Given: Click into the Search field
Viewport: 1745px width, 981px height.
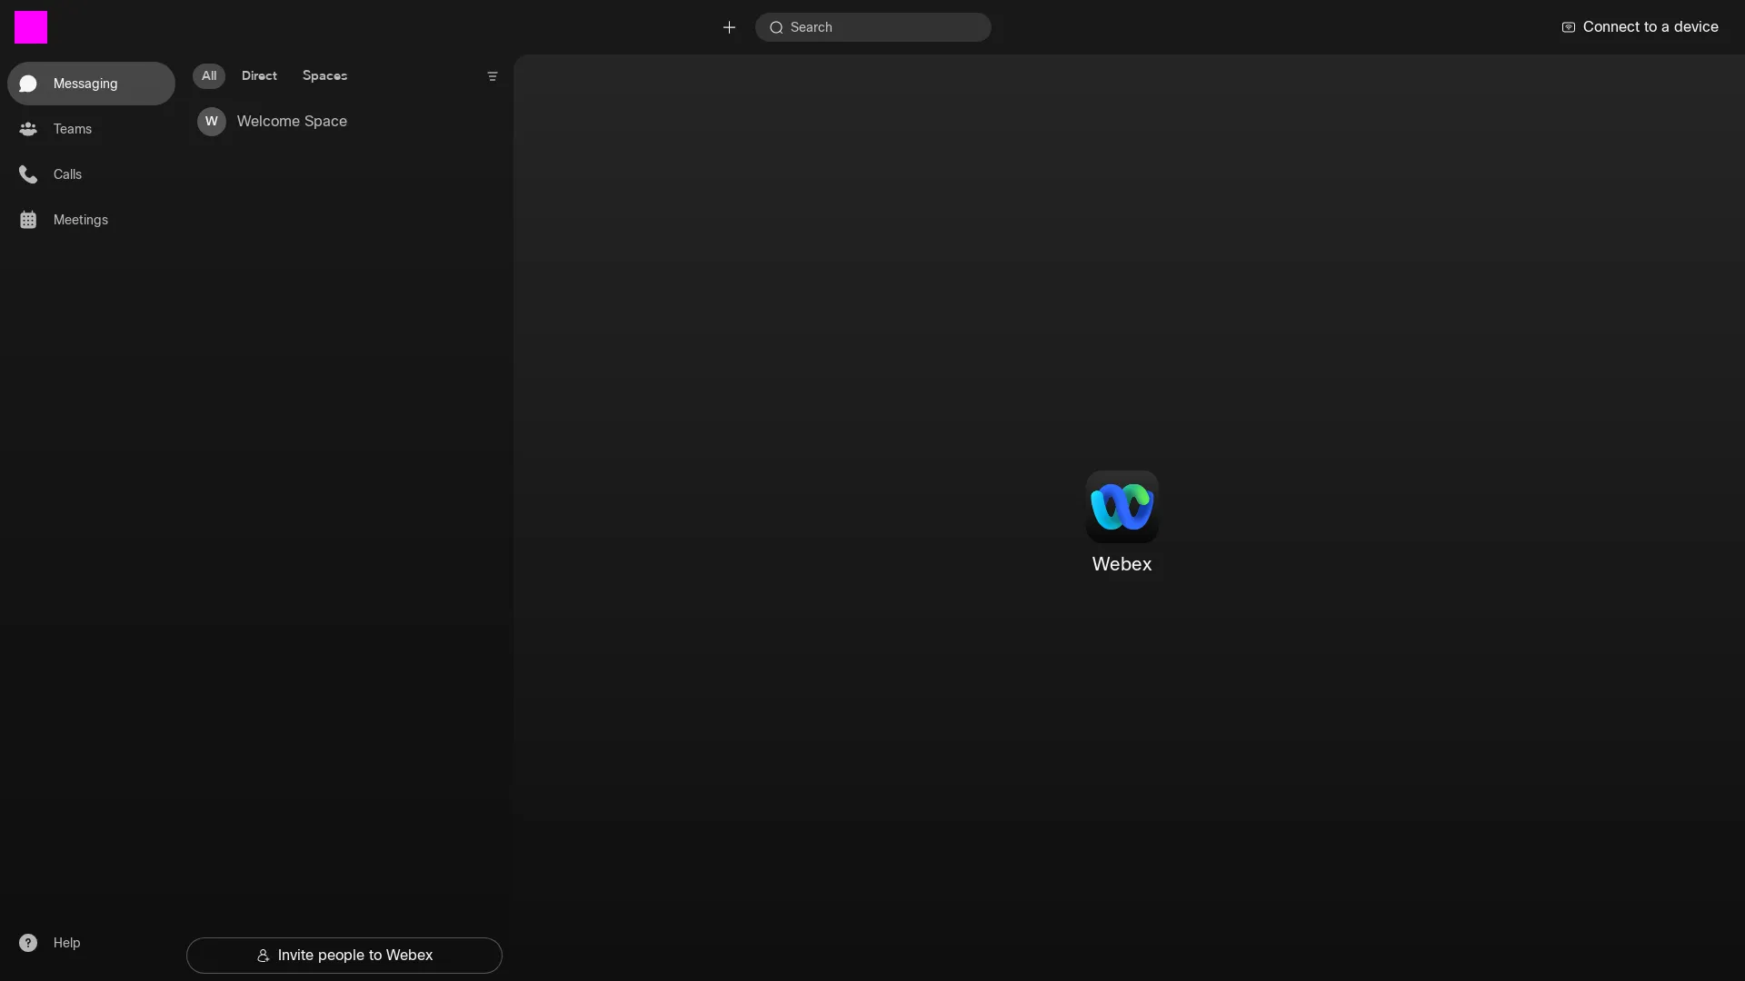Looking at the screenshot, I should pyautogui.click(x=872, y=27).
